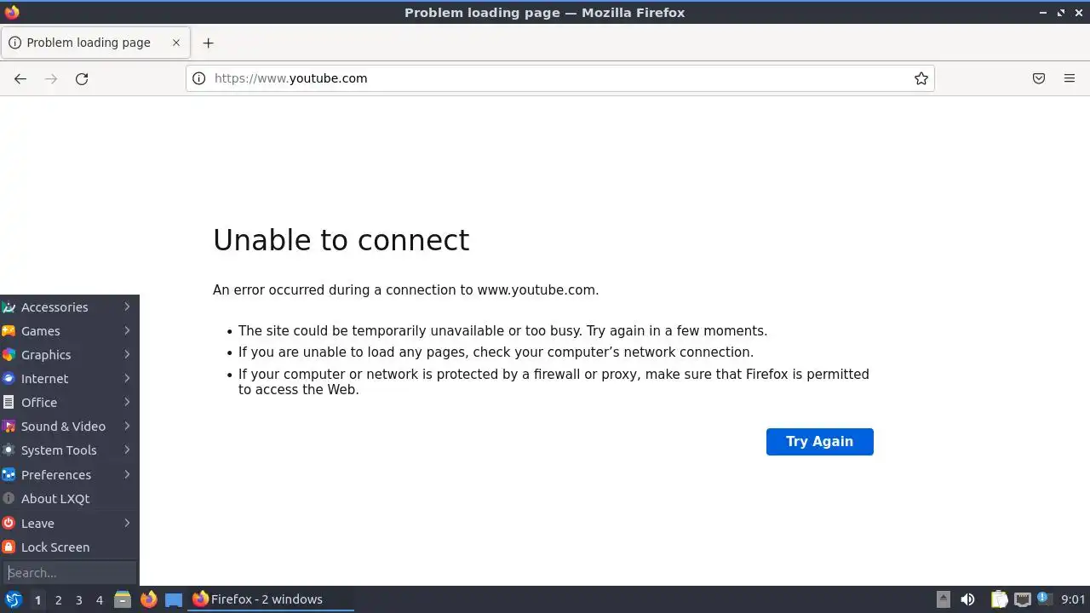Open the volume control in tray
The height and width of the screenshot is (613, 1090).
[967, 599]
